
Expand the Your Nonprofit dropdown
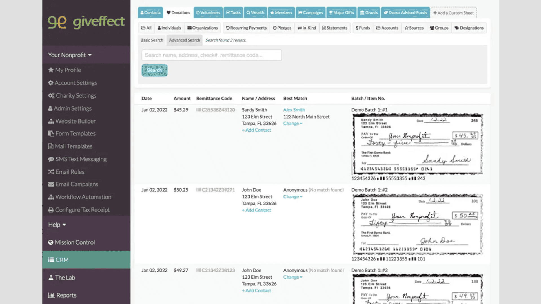click(70, 55)
